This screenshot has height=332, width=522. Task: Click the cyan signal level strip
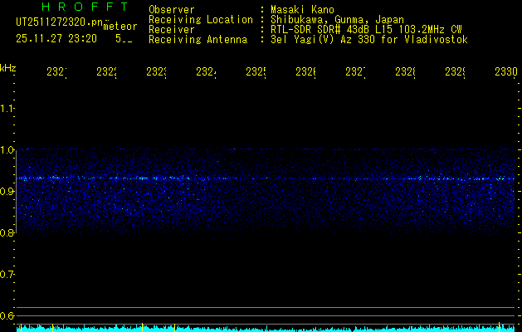click(x=266, y=329)
